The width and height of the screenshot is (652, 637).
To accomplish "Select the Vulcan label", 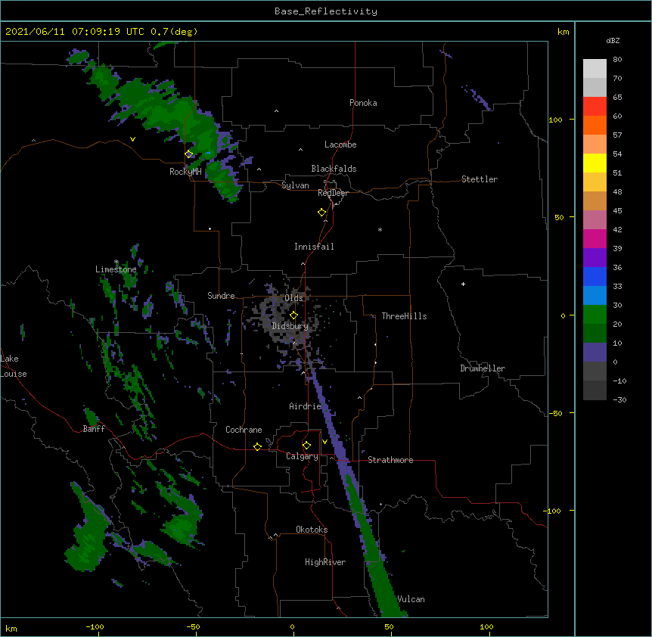I will [x=411, y=599].
